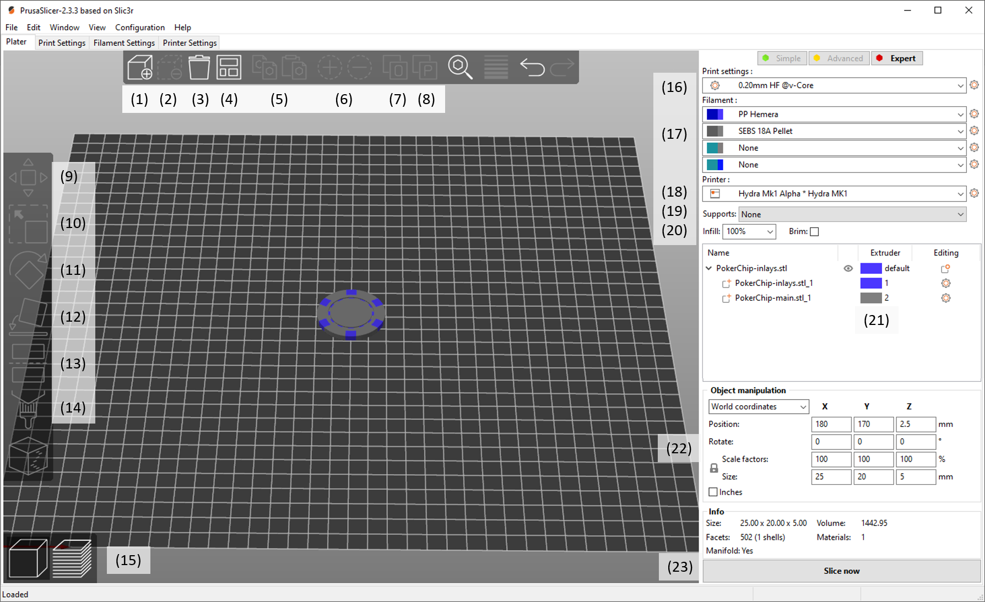Open the Supports dropdown

click(x=852, y=214)
